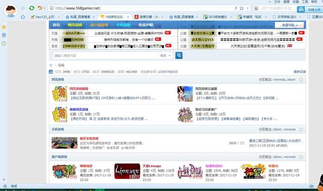Click the Lineage forum logo

pyautogui.click(x=127, y=171)
